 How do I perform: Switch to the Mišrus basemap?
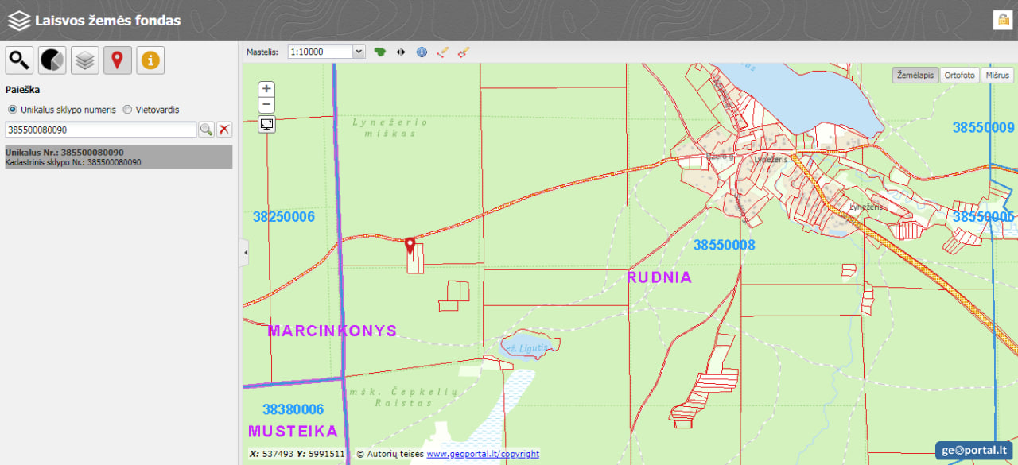pyautogui.click(x=997, y=75)
